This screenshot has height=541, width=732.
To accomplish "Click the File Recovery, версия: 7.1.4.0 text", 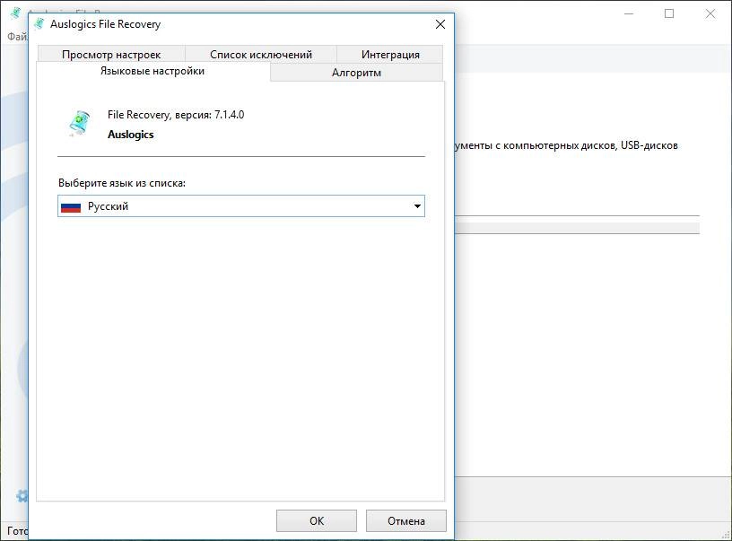I will point(176,115).
